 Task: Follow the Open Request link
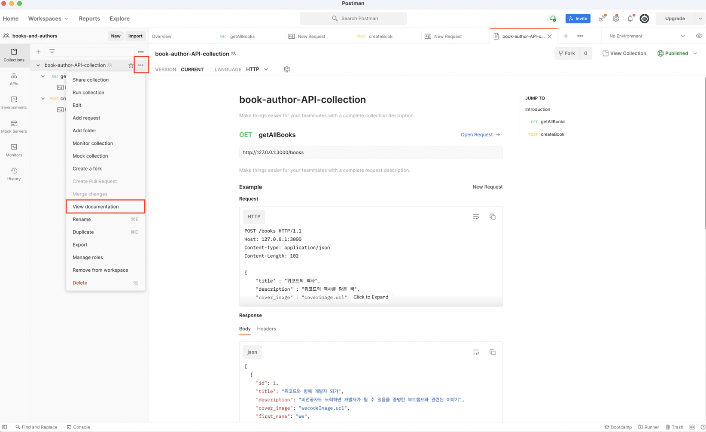481,134
